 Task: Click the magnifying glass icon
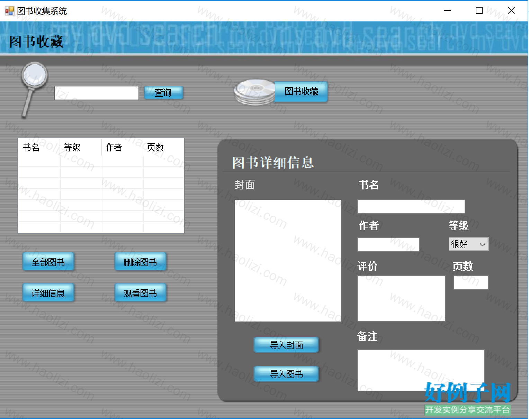coord(34,89)
